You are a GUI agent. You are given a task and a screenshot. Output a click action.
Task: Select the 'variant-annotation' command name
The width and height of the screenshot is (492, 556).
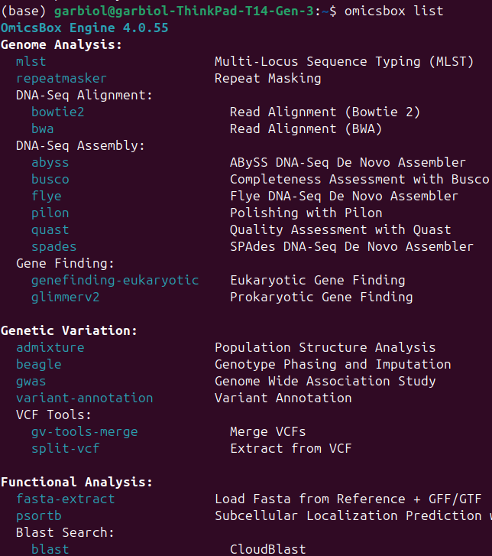(x=84, y=398)
